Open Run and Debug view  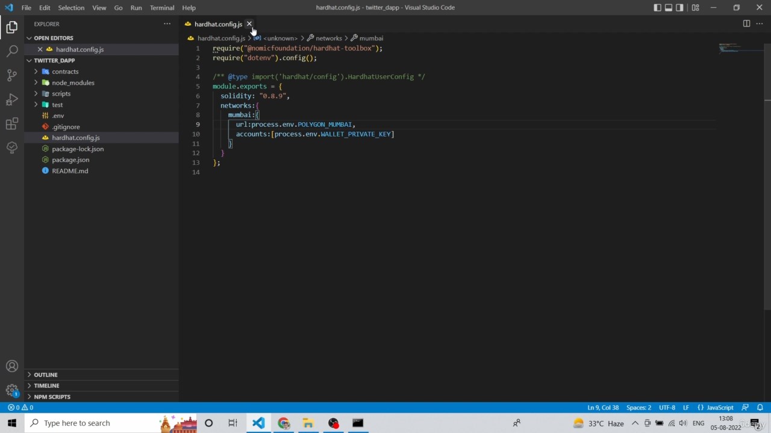point(12,99)
